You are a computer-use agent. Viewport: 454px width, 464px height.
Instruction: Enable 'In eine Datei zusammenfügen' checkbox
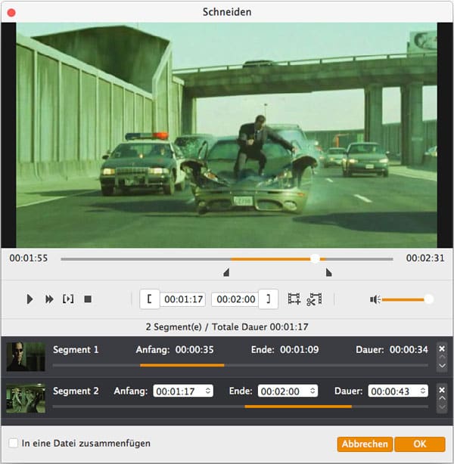[x=14, y=444]
